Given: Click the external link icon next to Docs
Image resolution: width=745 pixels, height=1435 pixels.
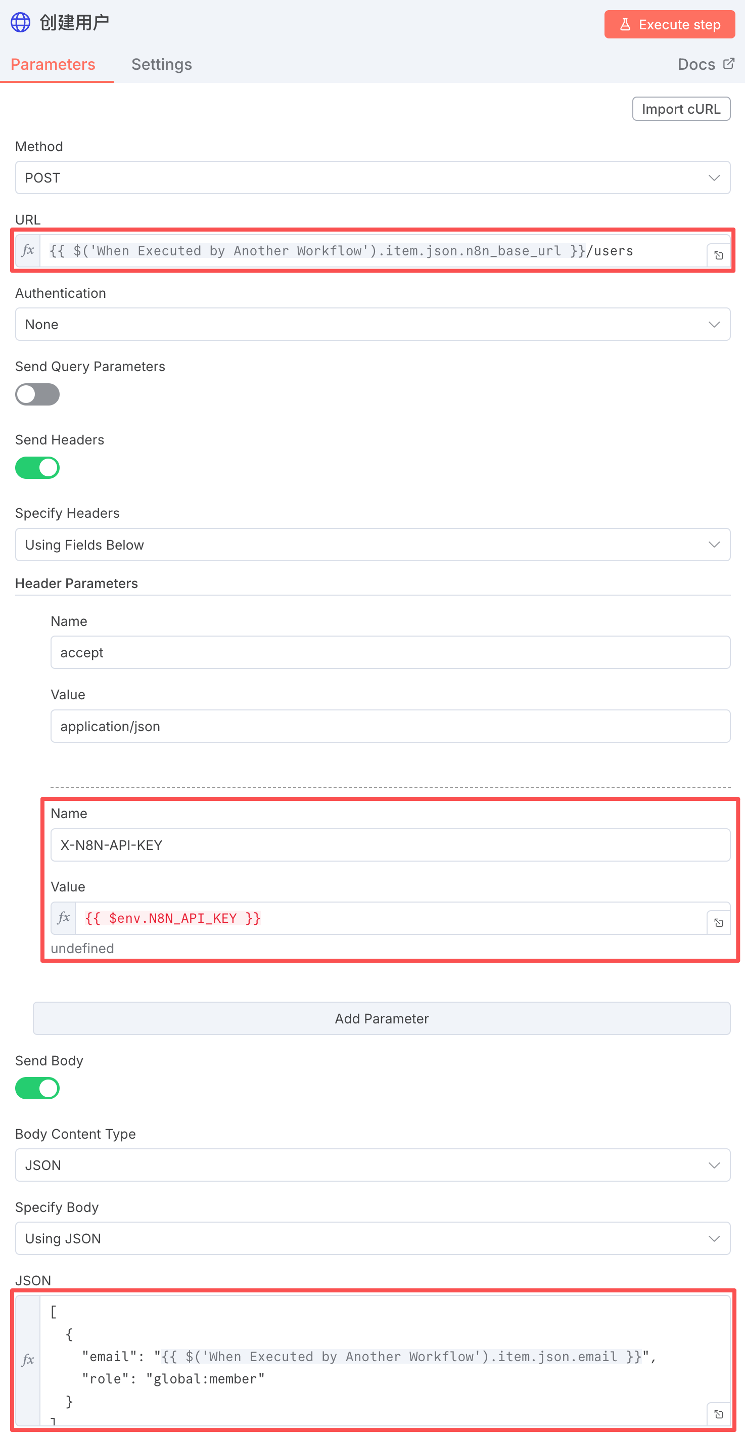Looking at the screenshot, I should 728,64.
